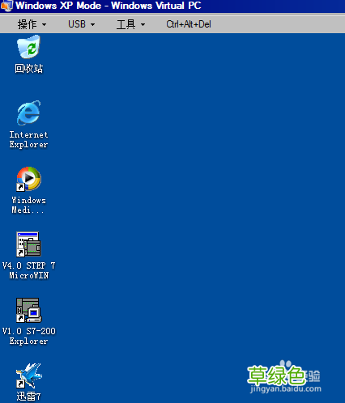Click the 'Internet Explorer' icon label text
The image size is (345, 403).
[x=28, y=139]
